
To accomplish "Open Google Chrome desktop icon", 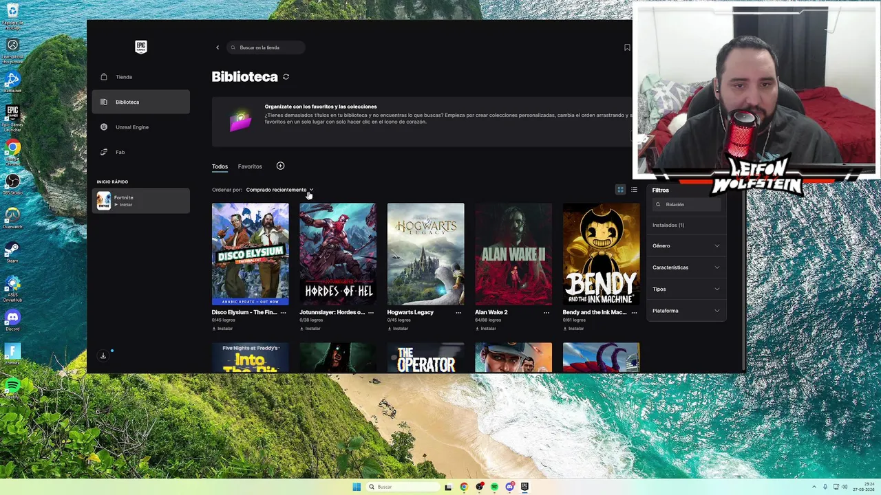I will click(12, 152).
